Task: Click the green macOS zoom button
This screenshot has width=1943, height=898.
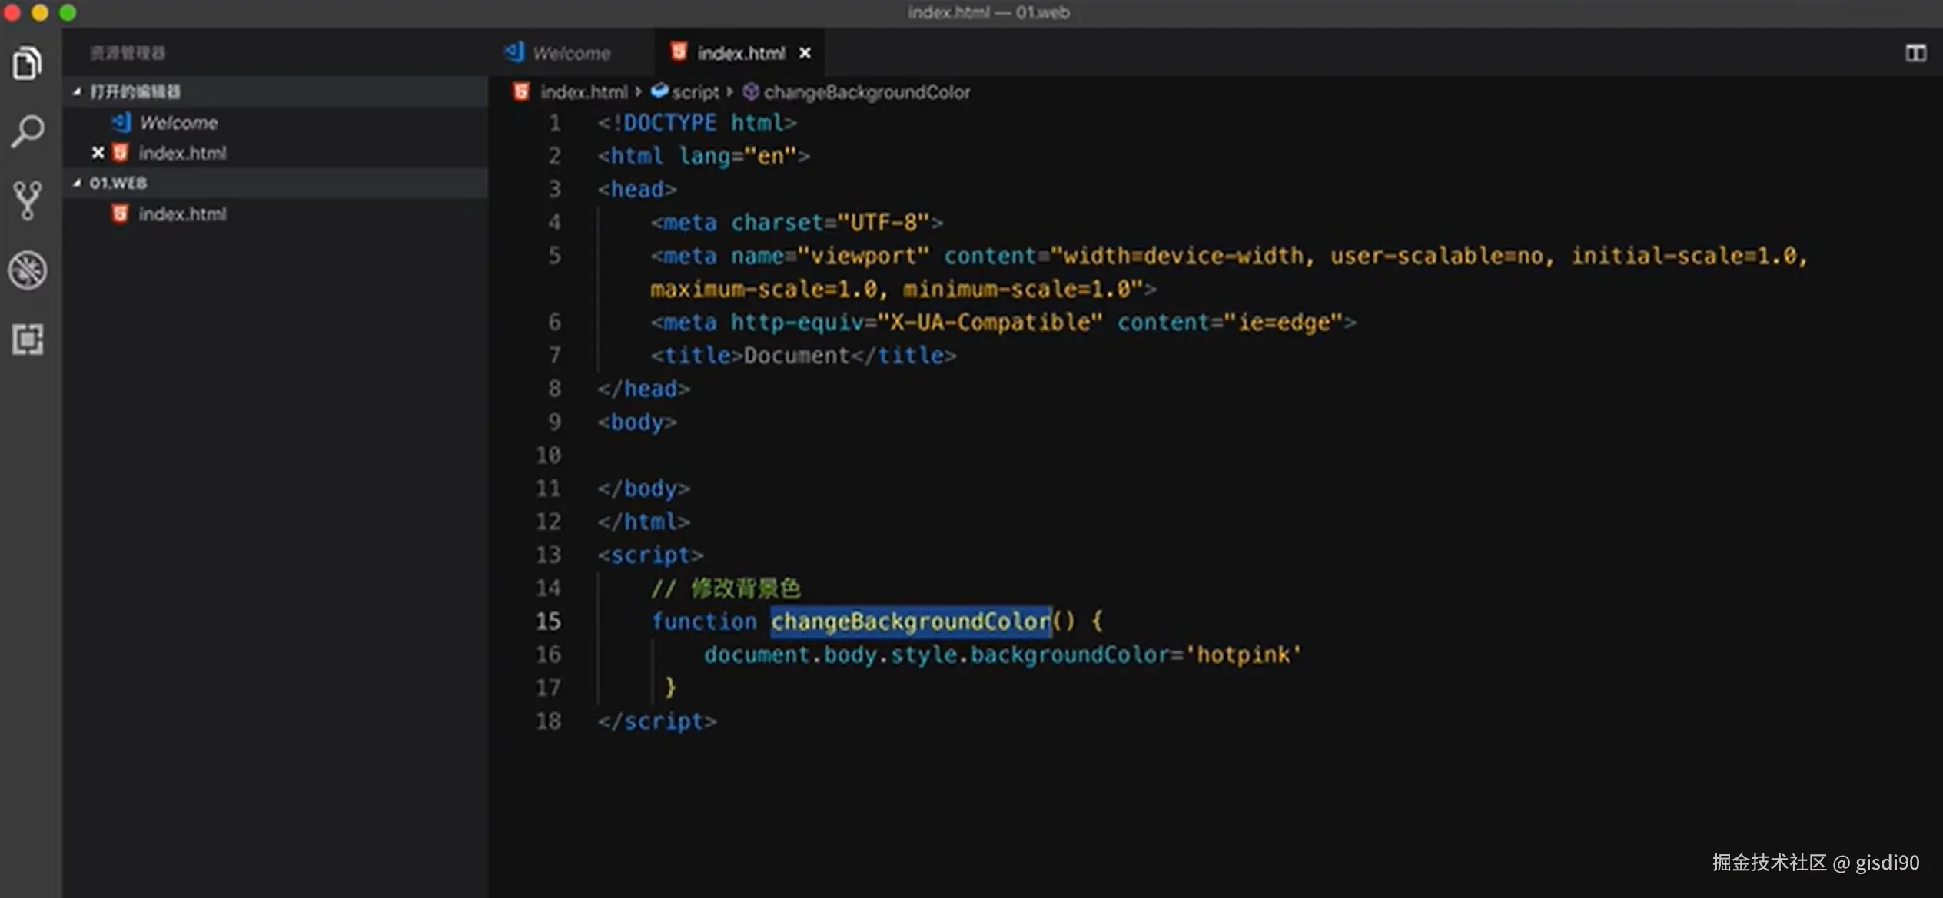Action: (68, 12)
